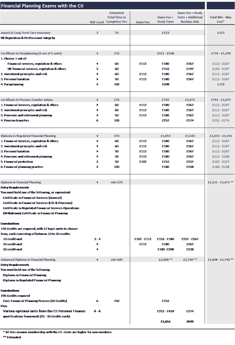
Task: Click the 'Estimated Total Time to Complete/ Hrs' header
Action: 116,17
